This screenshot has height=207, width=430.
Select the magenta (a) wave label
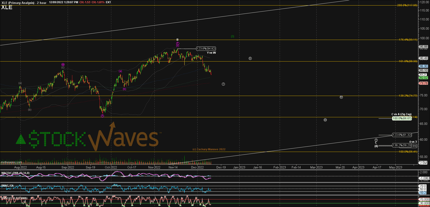(120, 71)
